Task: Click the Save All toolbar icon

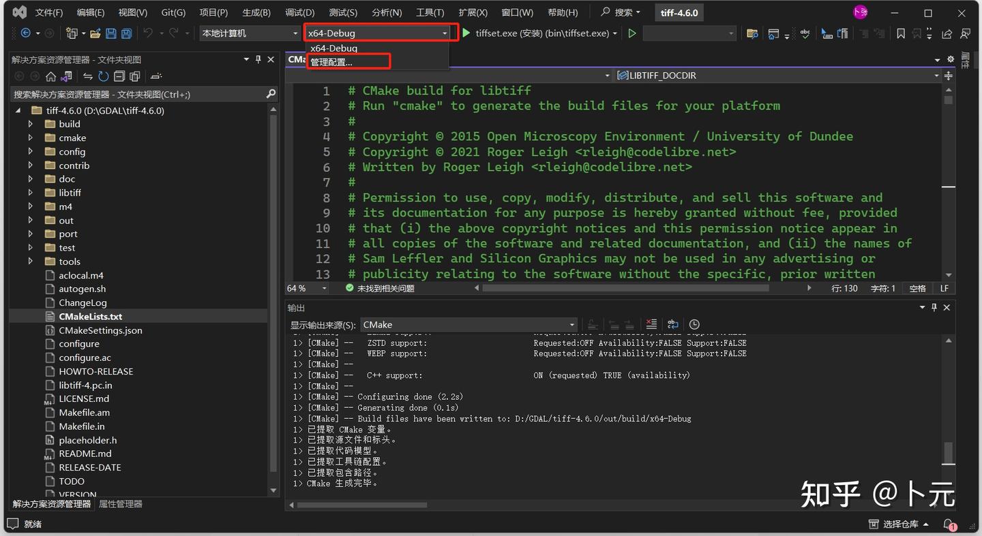Action: pyautogui.click(x=125, y=33)
